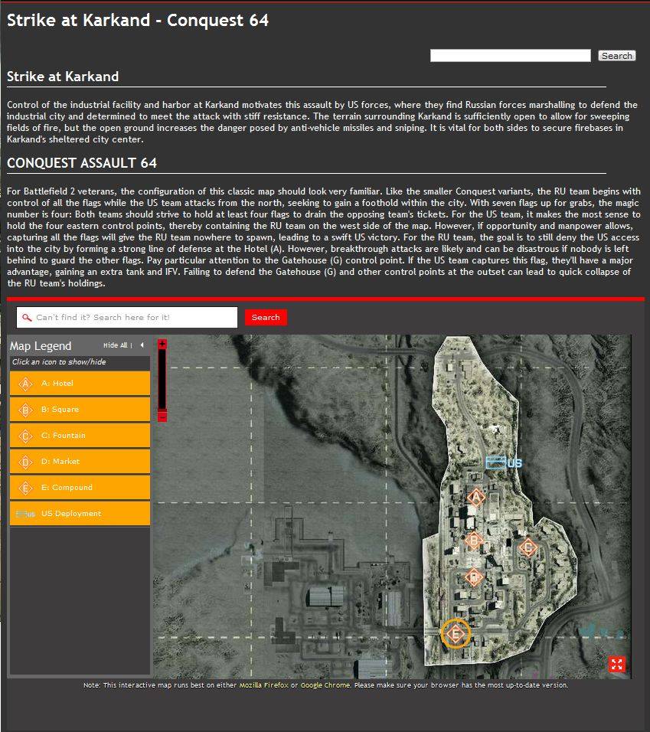Toggle B: Square legend entry

click(80, 410)
